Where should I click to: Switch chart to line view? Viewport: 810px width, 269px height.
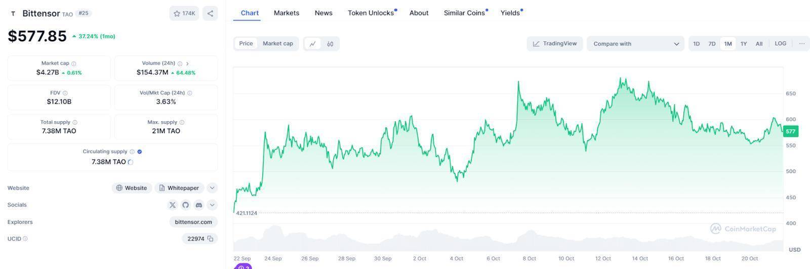(x=313, y=44)
